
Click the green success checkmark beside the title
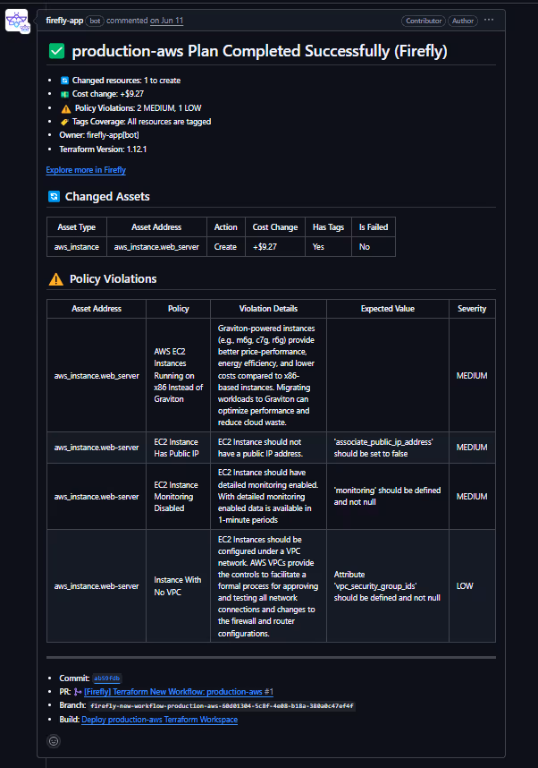[56, 51]
